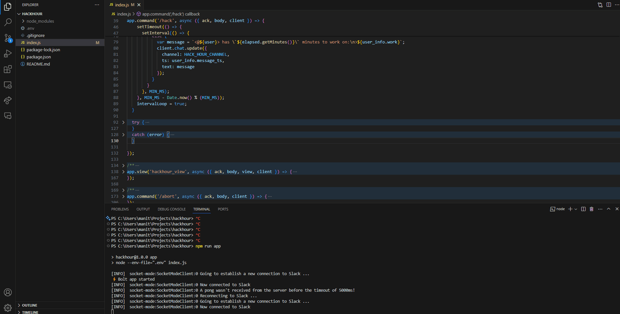620x314 pixels.
Task: Open the Manage gear settings menu
Action: pyautogui.click(x=8, y=308)
